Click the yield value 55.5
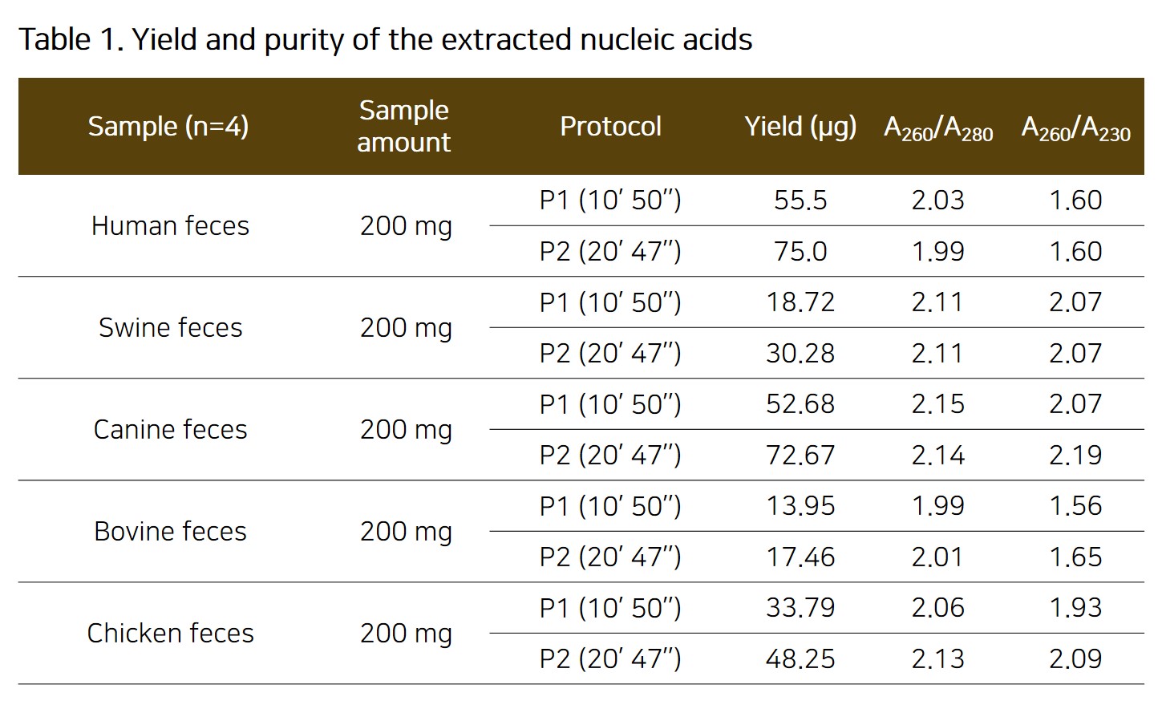1162x713 pixels. 800,200
